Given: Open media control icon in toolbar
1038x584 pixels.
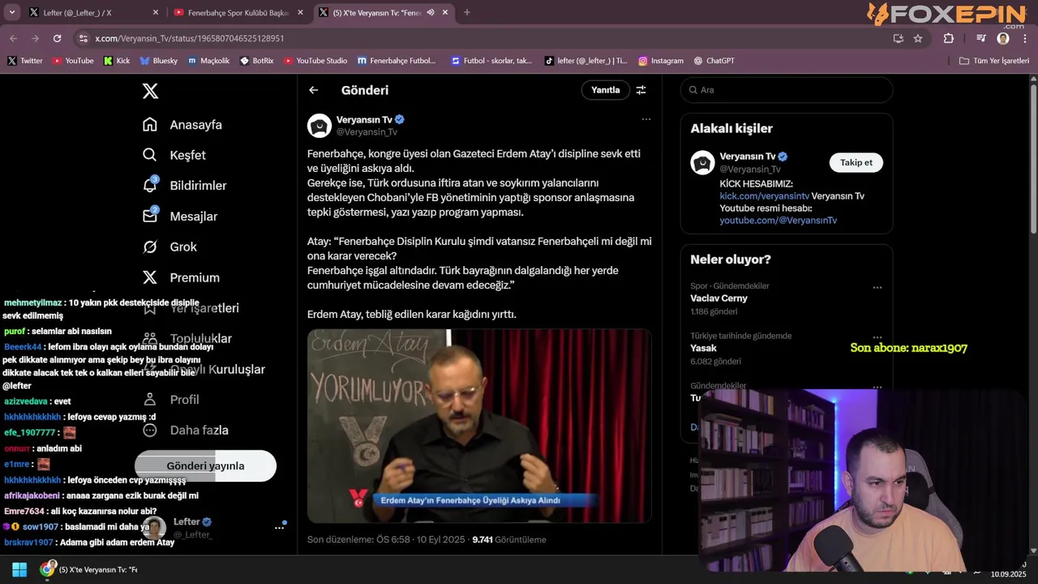Looking at the screenshot, I should click(x=981, y=38).
